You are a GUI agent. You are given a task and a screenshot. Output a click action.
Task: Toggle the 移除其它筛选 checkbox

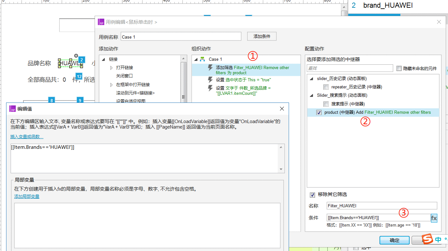pyautogui.click(x=312, y=195)
